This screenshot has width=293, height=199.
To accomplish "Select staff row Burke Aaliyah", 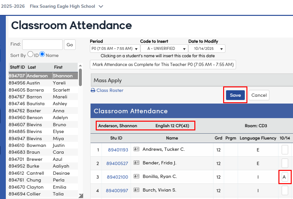I will coord(43,166).
